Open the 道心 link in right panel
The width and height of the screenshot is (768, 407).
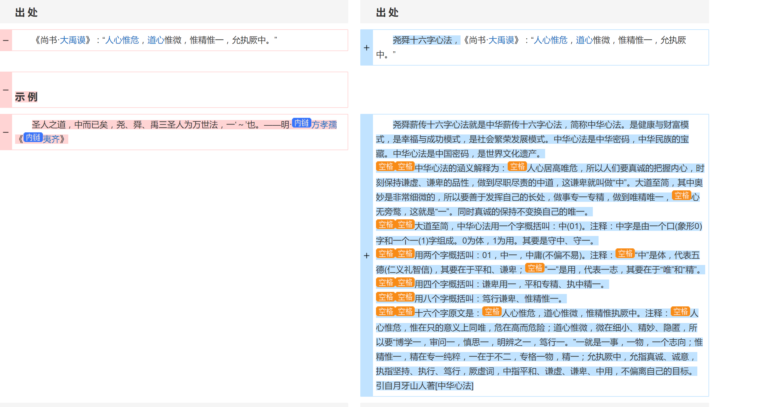pos(584,40)
